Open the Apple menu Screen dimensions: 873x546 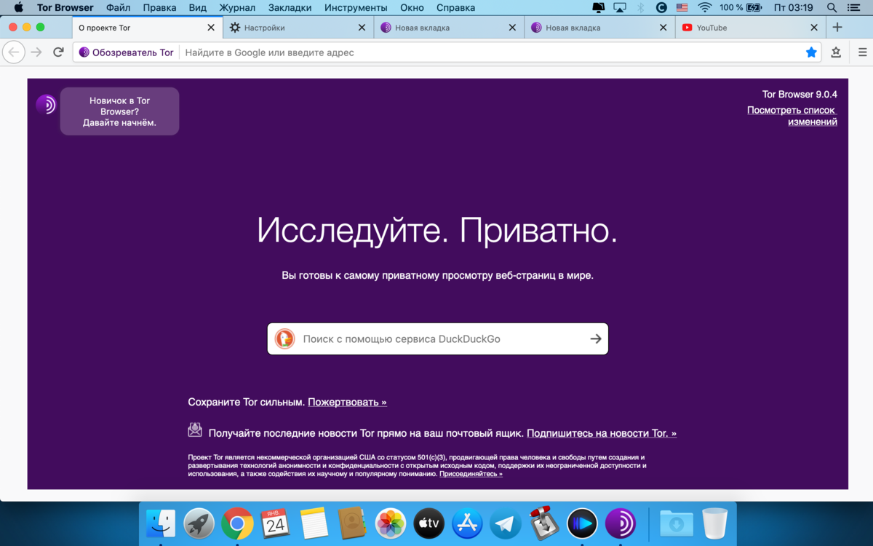coord(19,8)
